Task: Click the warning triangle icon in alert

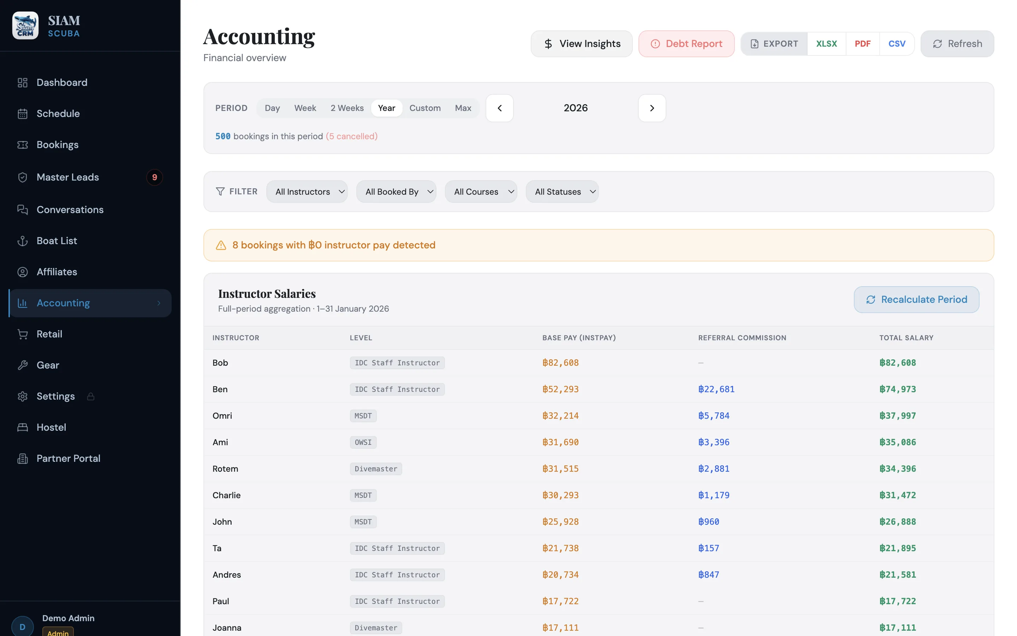Action: pyautogui.click(x=221, y=245)
